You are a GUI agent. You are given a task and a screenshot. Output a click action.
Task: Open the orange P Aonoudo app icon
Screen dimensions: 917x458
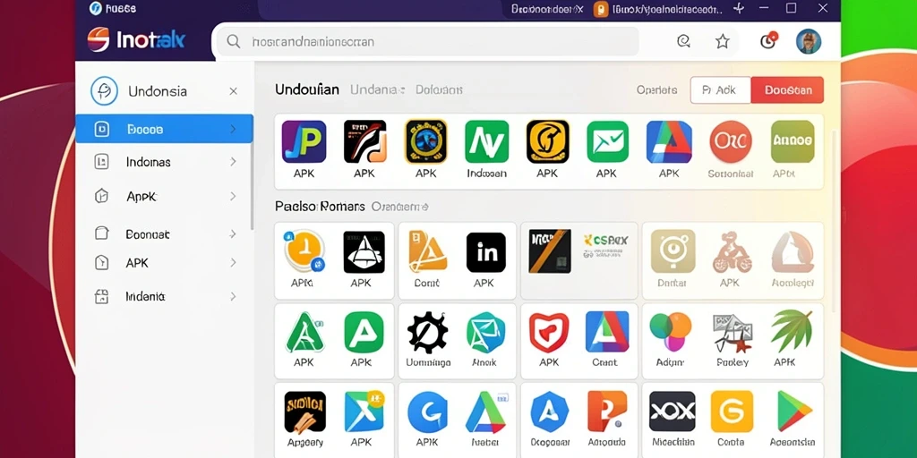(x=607, y=411)
